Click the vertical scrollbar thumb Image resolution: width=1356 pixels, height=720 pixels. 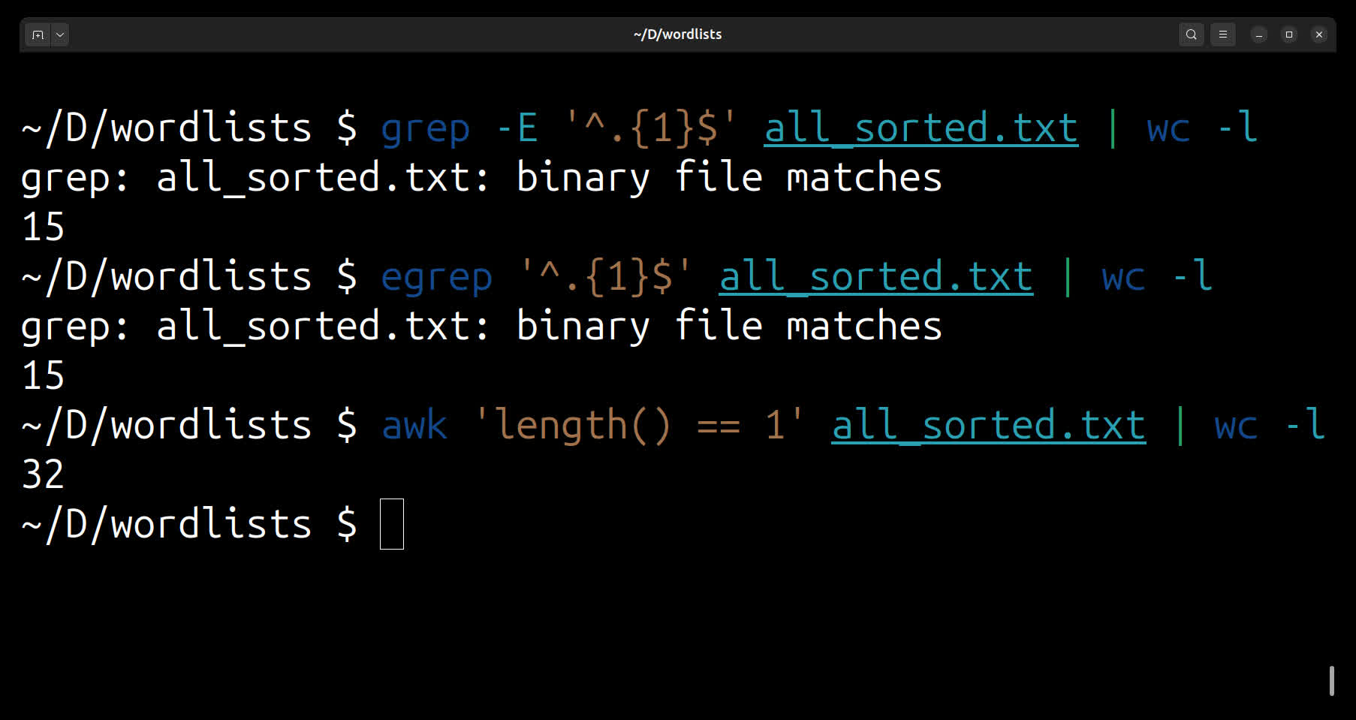point(1331,680)
